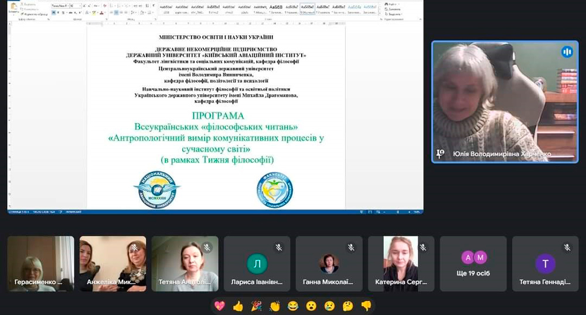The image size is (586, 315).
Task: Apply the highlighted selected style in gallery
Action: point(307,9)
